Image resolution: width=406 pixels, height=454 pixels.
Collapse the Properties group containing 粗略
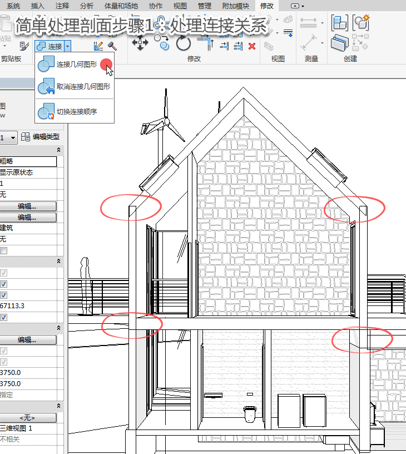pos(58,150)
